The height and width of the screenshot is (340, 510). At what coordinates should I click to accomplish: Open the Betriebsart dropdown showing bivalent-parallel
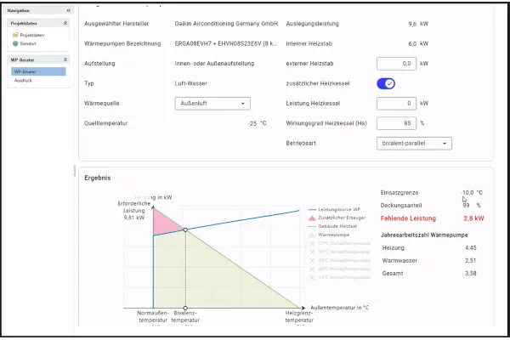414,143
